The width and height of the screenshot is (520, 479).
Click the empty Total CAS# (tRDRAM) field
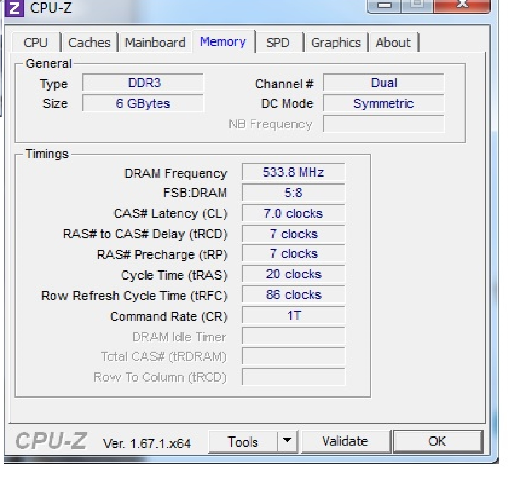pos(293,356)
